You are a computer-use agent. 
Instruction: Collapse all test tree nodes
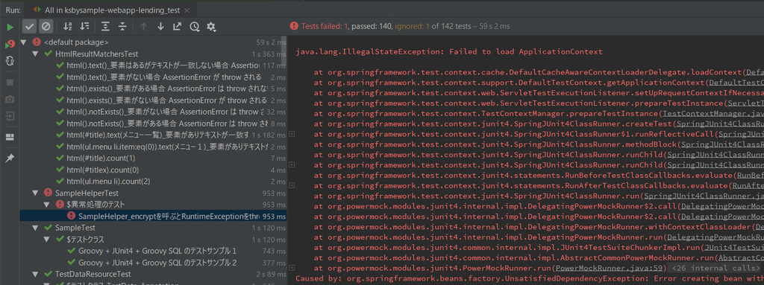[122, 27]
